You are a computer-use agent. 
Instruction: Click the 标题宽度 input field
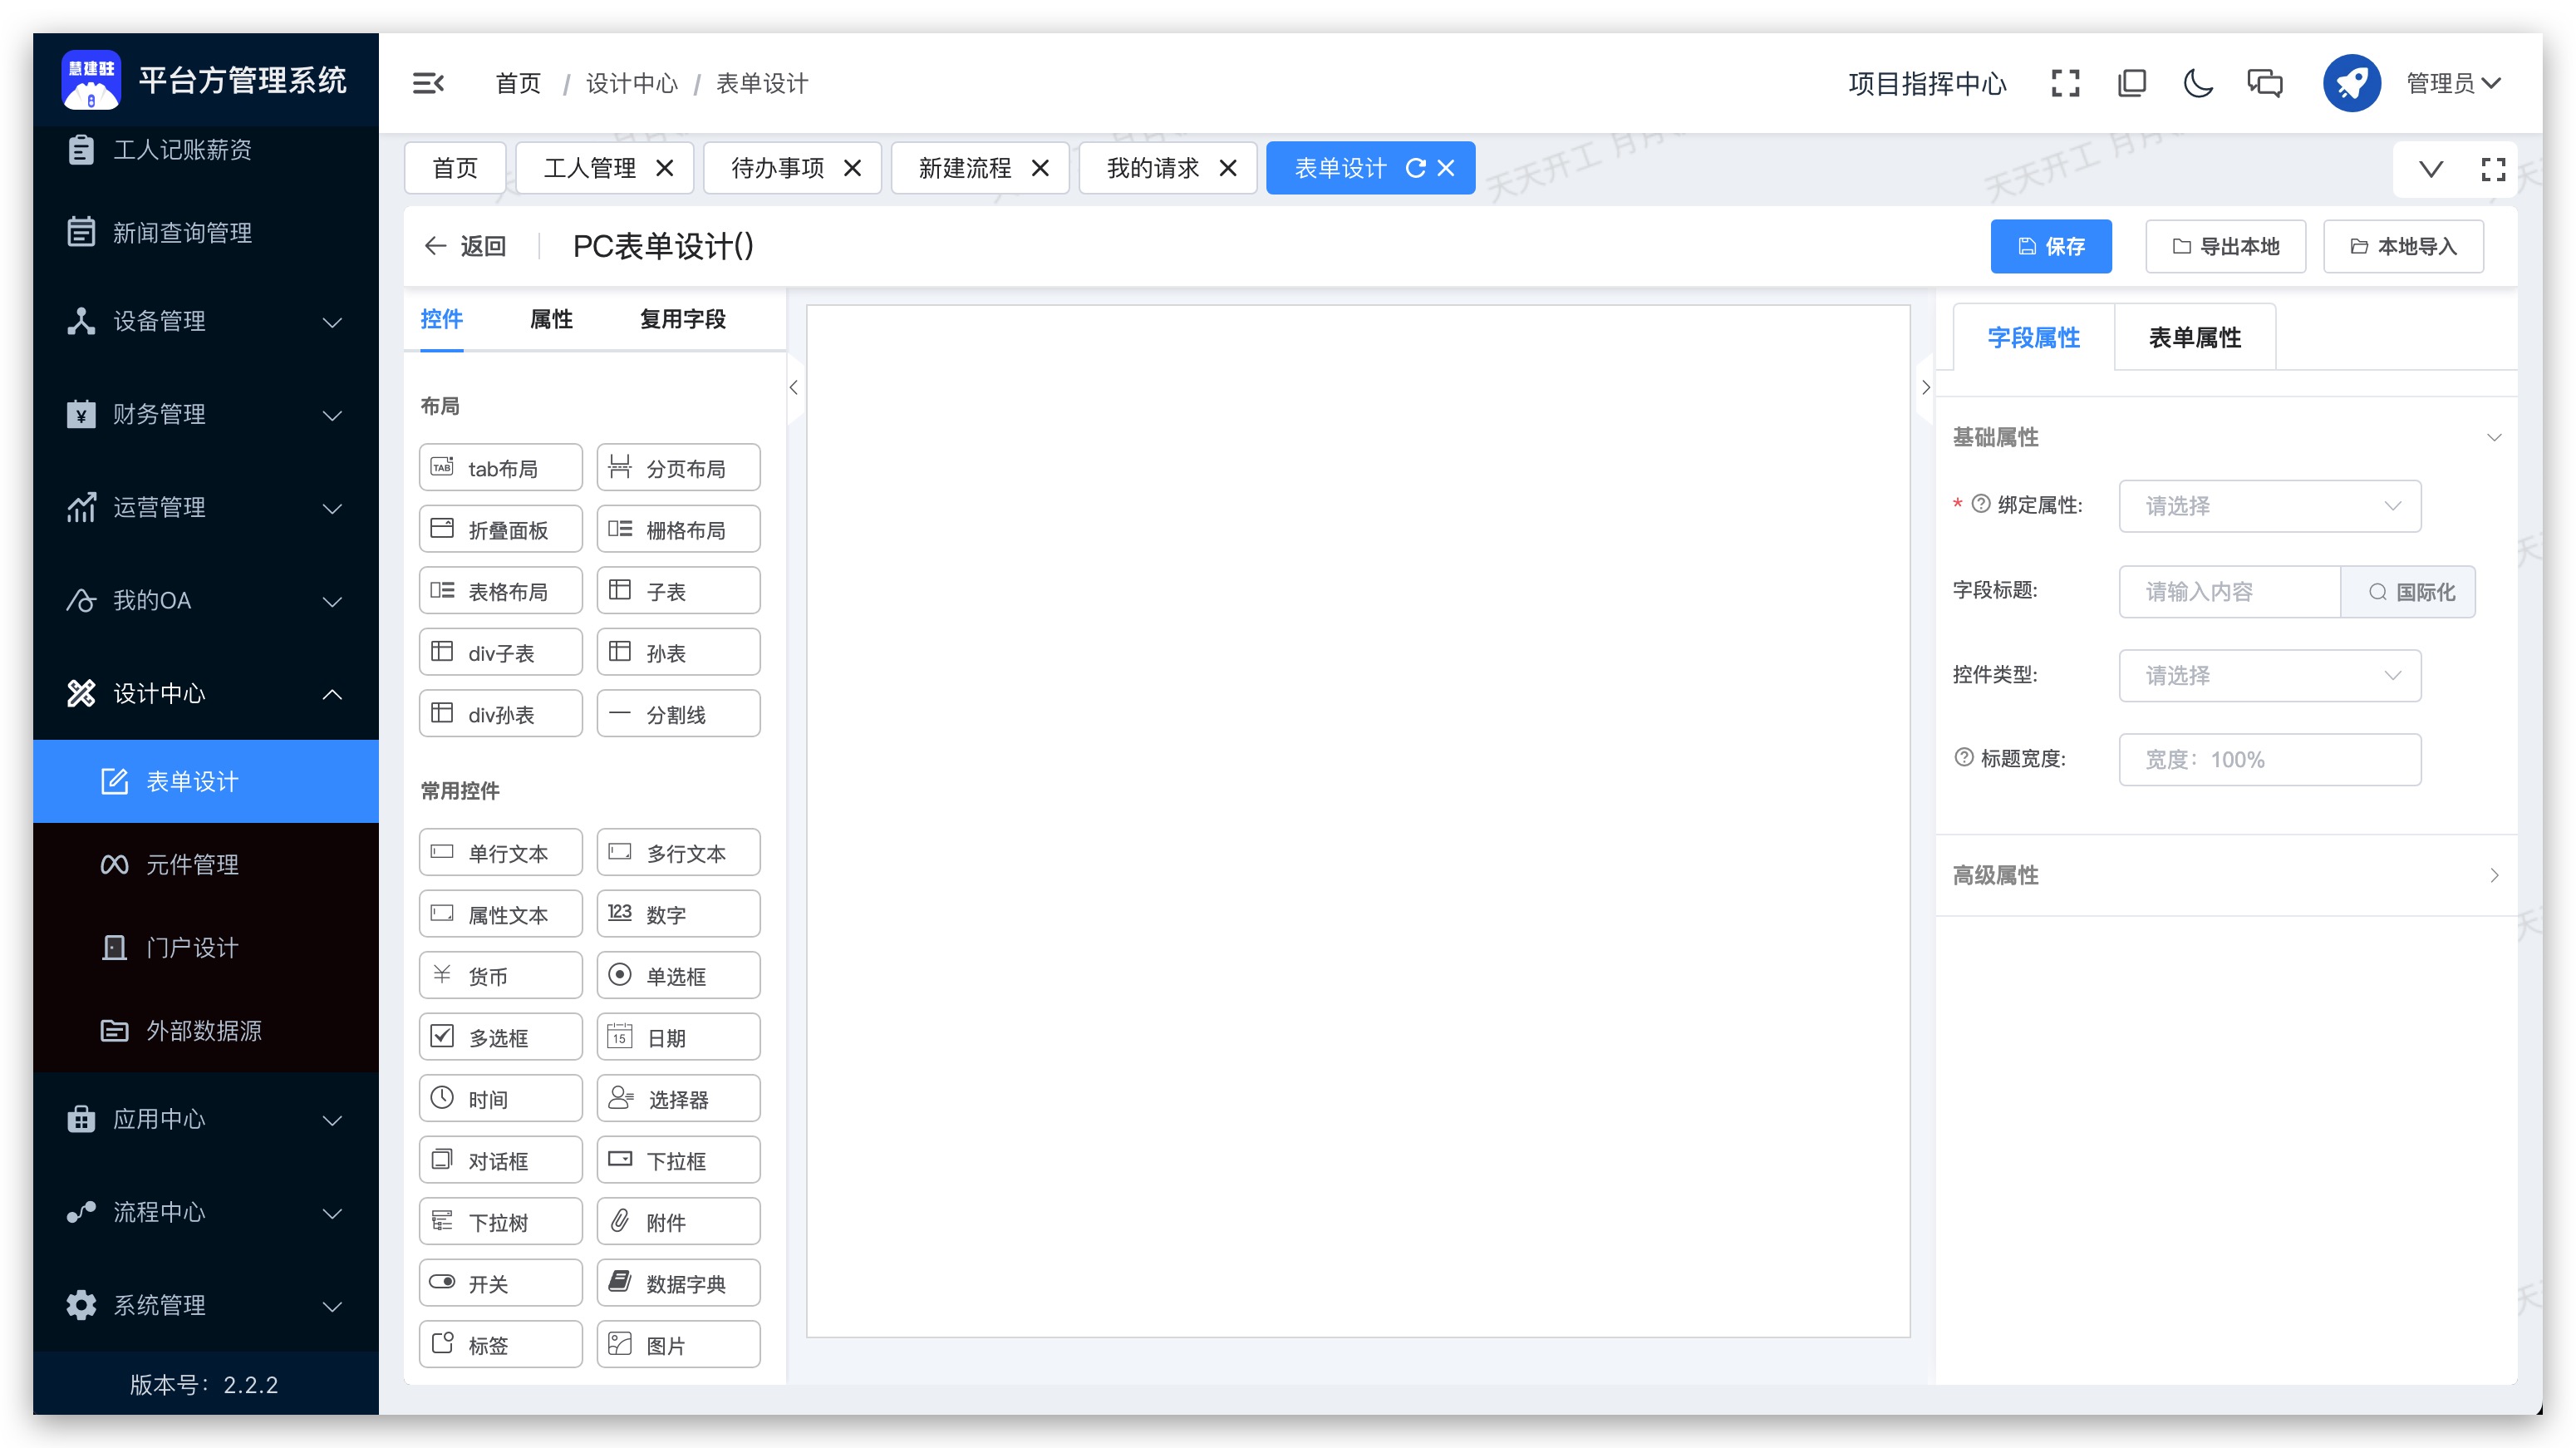(x=2269, y=759)
